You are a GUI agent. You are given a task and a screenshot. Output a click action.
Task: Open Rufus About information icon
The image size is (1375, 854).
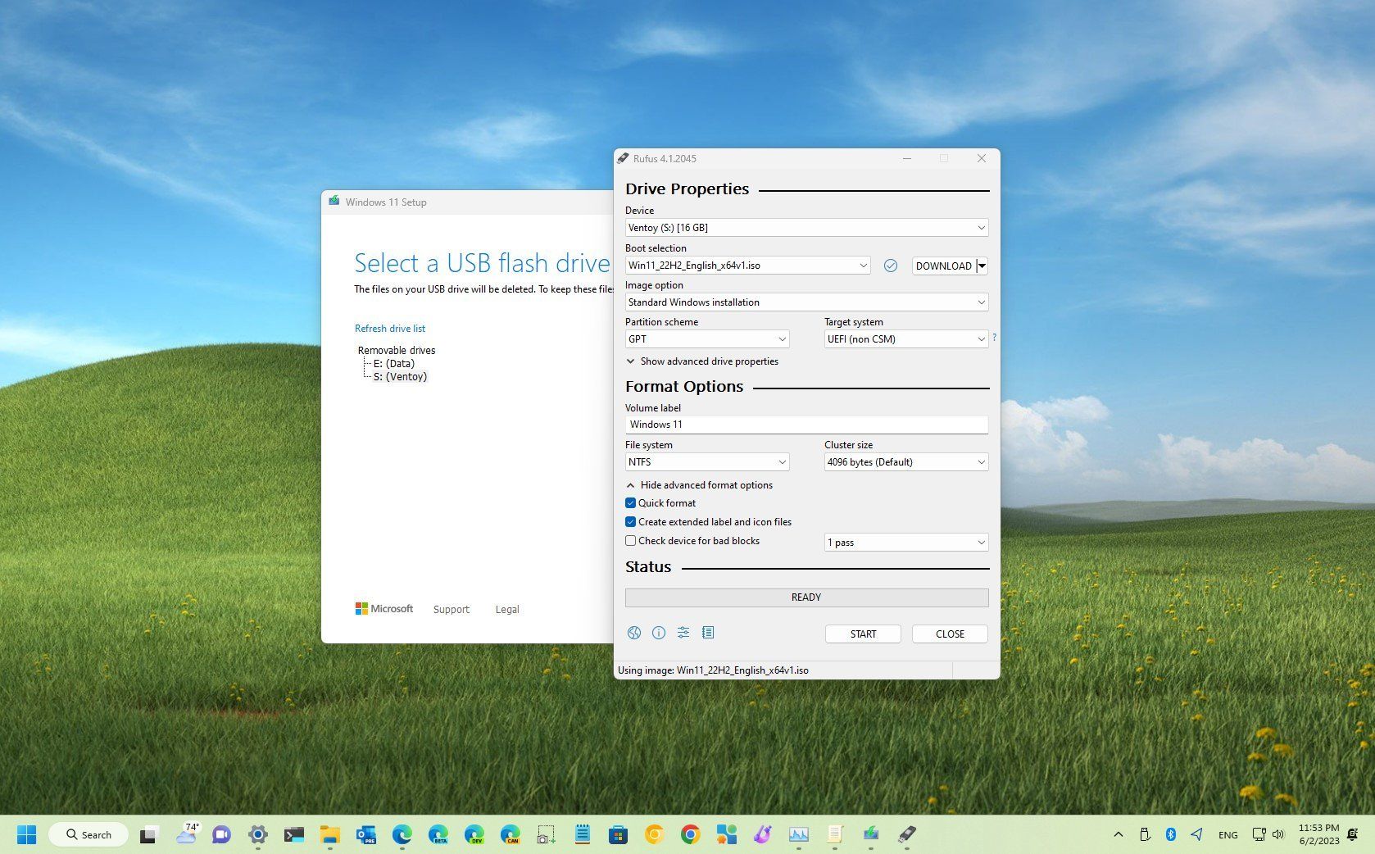point(659,633)
